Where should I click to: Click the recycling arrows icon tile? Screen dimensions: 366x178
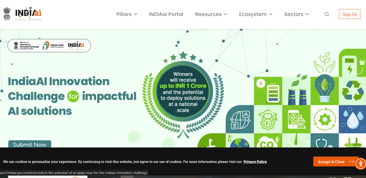point(352,91)
